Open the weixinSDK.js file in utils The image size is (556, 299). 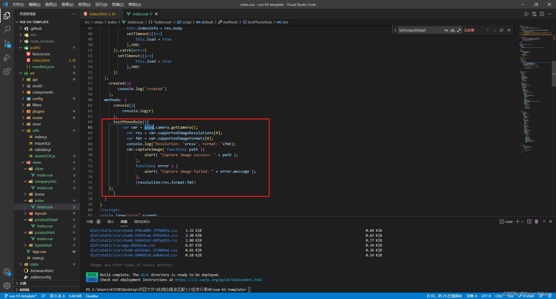click(45, 156)
